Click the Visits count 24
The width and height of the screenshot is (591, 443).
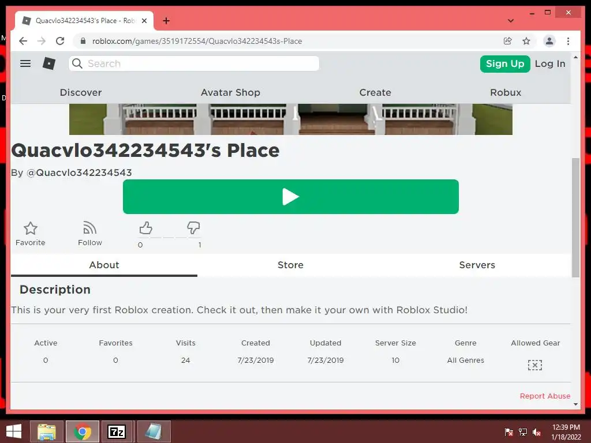185,360
